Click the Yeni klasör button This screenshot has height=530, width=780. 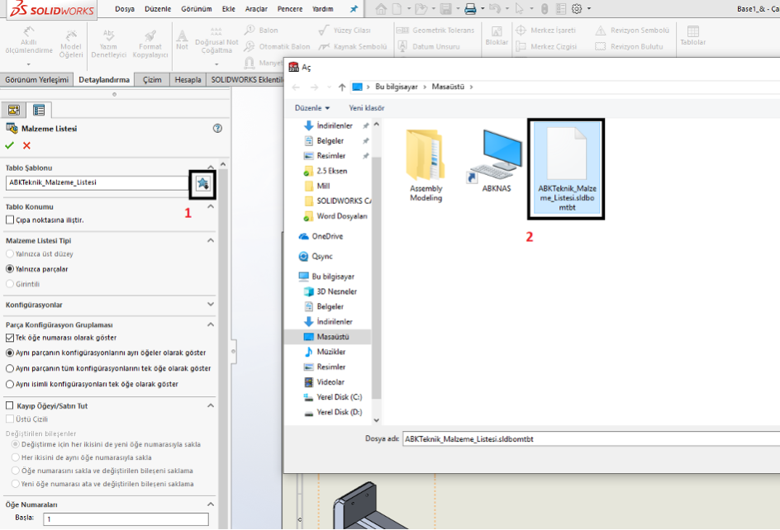coord(366,108)
